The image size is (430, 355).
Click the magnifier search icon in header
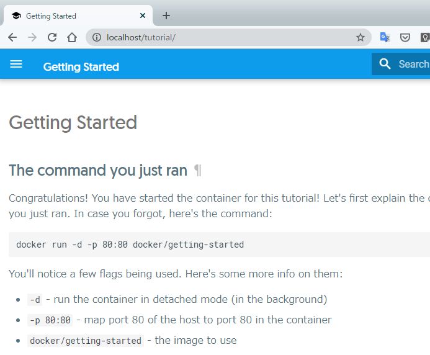point(385,64)
